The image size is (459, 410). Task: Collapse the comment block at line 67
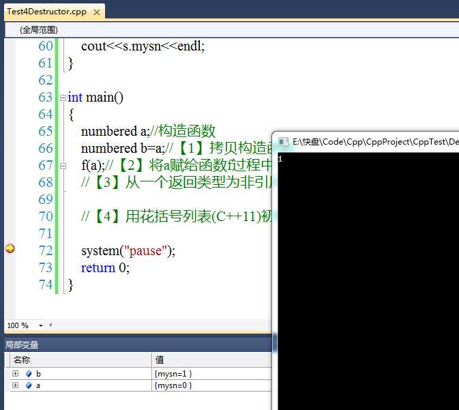63,166
